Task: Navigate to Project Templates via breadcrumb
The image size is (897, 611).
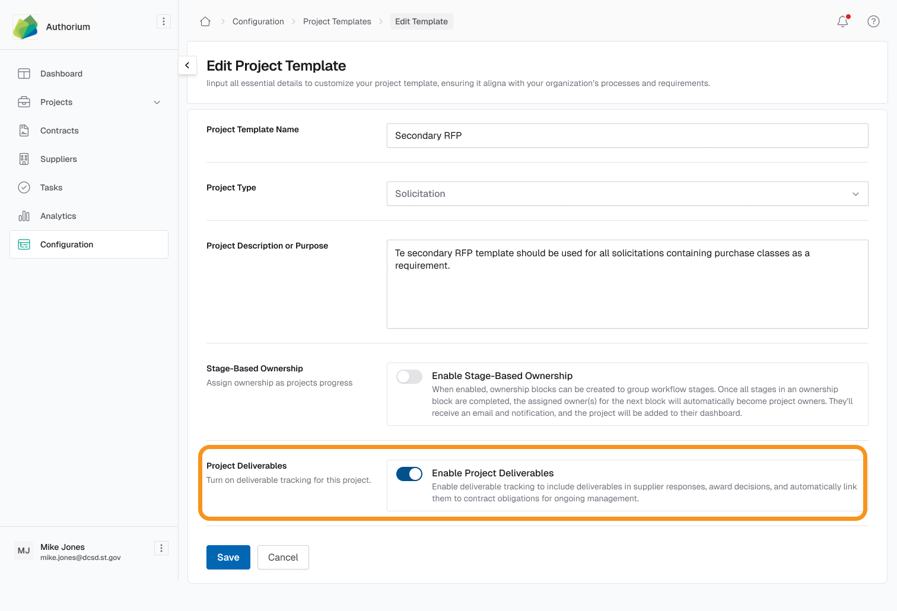Action: tap(336, 21)
